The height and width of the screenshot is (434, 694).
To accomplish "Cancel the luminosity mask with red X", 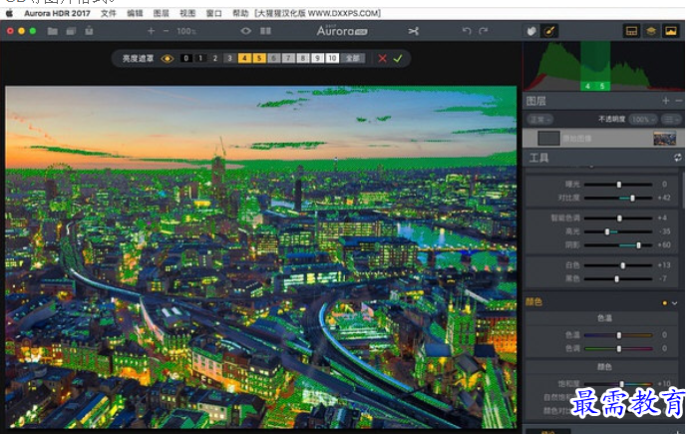I will point(382,59).
